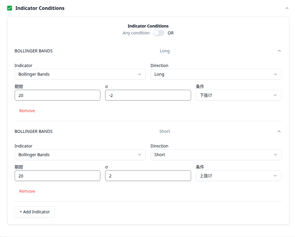Click BOLLINGER BANDS heading of Long section
Image resolution: width=295 pixels, height=237 pixels.
point(34,51)
